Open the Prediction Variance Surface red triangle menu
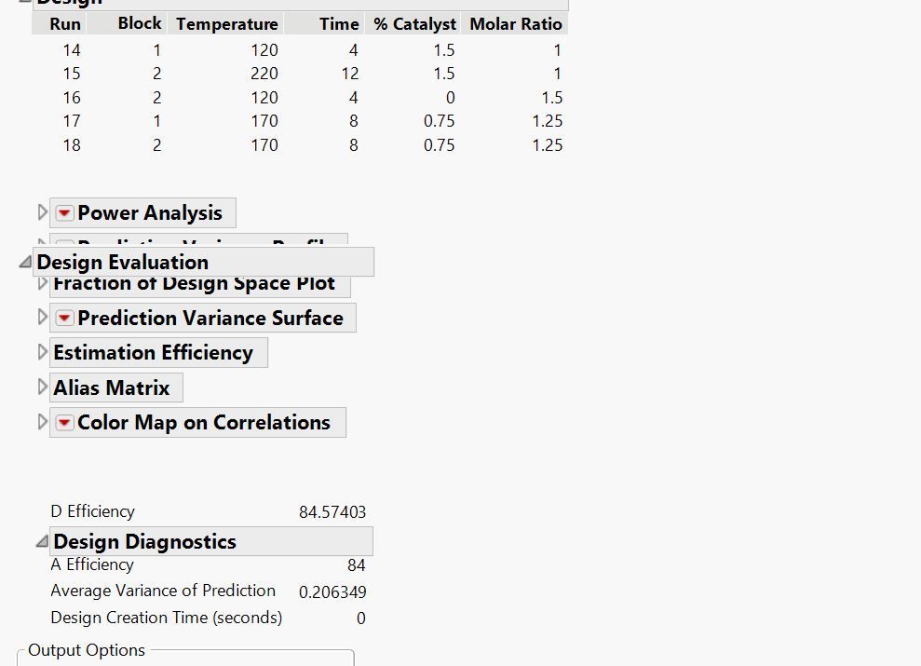The width and height of the screenshot is (921, 666). 64,319
